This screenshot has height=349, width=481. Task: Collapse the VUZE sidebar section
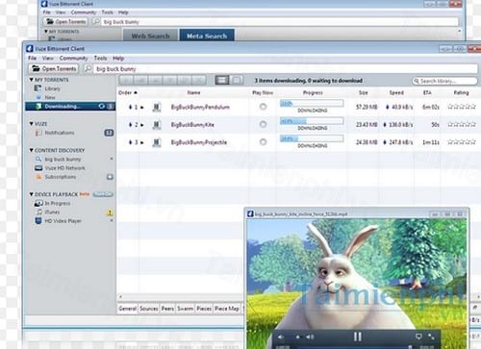[x=31, y=124]
